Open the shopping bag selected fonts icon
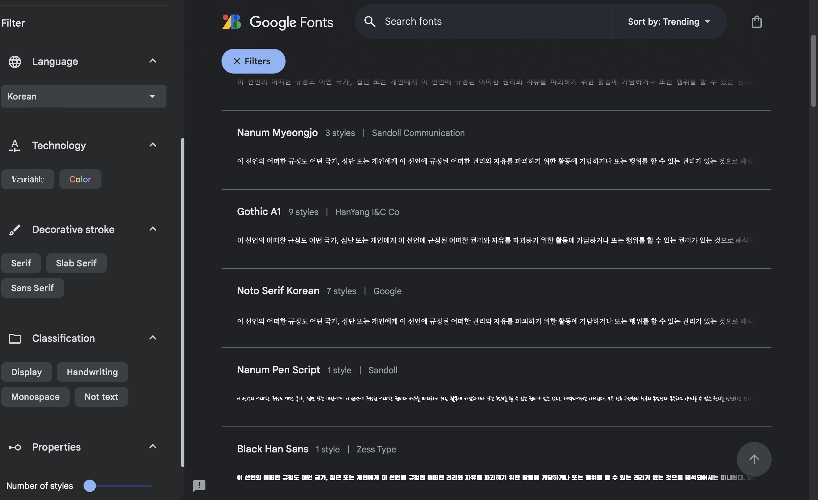This screenshot has height=500, width=818. (756, 22)
